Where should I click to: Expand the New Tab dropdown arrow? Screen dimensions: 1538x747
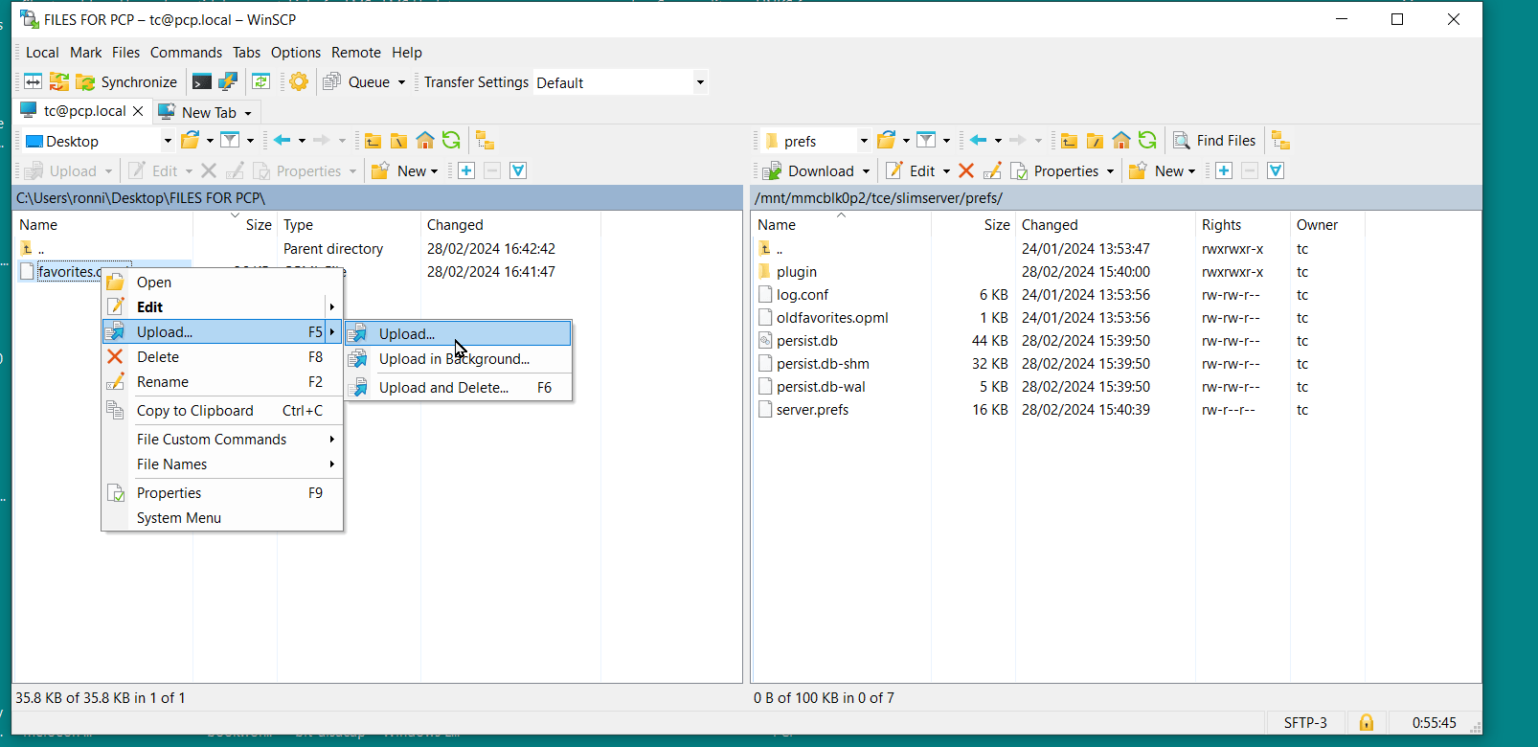point(248,113)
